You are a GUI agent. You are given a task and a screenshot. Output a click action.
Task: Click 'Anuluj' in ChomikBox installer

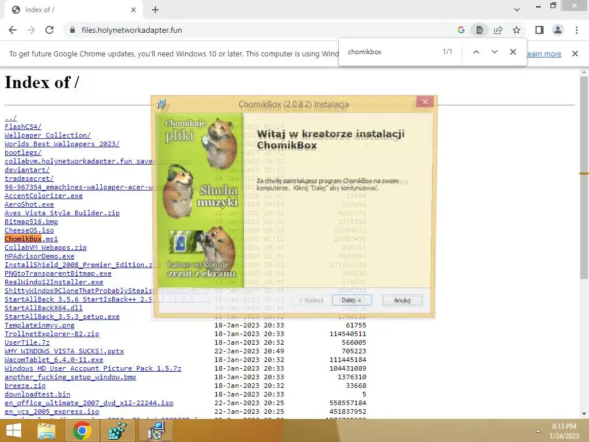(x=402, y=300)
